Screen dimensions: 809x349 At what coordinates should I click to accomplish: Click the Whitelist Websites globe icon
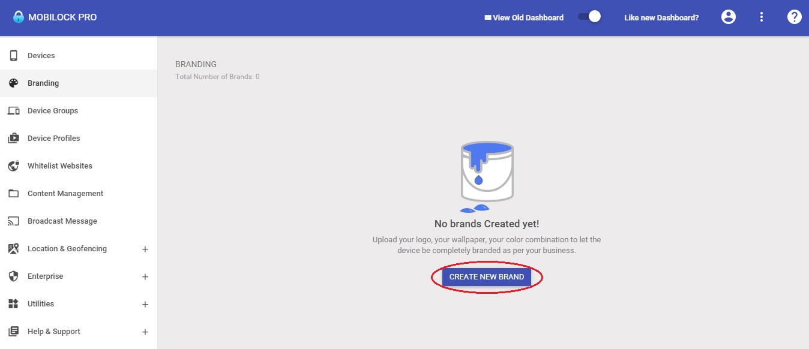click(13, 166)
